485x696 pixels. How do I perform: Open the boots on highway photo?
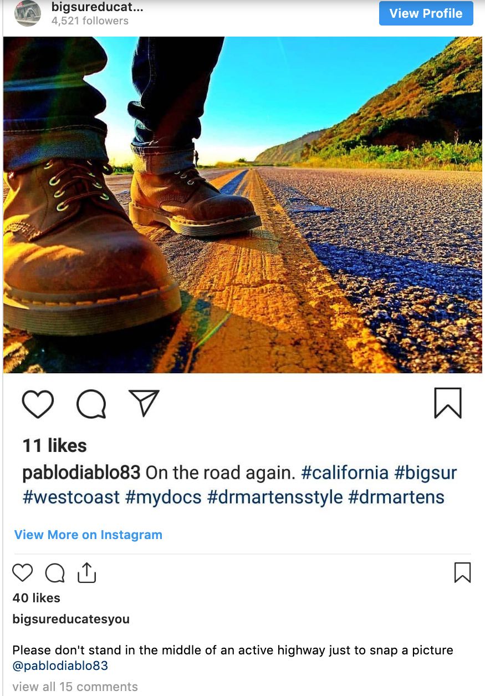[243, 205]
